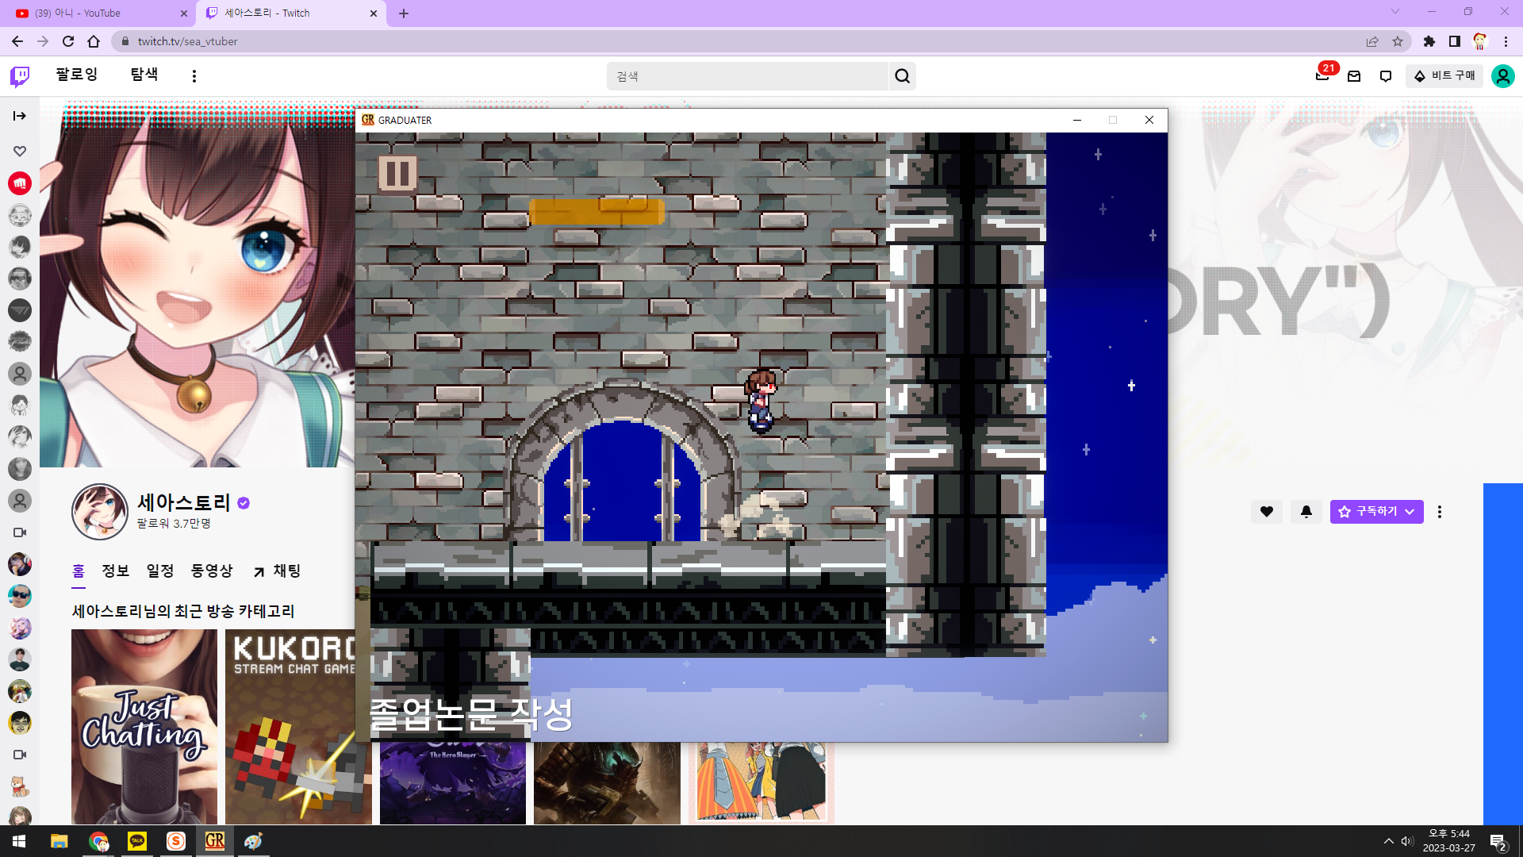This screenshot has width=1523, height=857.
Task: Click the 구독하기 subscribe button
Action: (1376, 512)
